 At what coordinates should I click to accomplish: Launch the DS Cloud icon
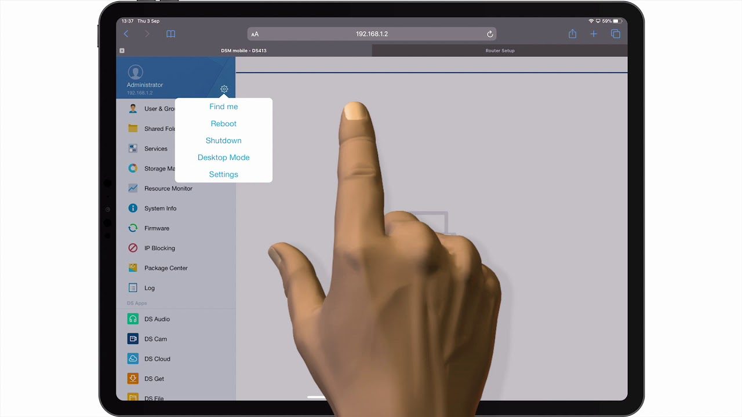(x=133, y=359)
